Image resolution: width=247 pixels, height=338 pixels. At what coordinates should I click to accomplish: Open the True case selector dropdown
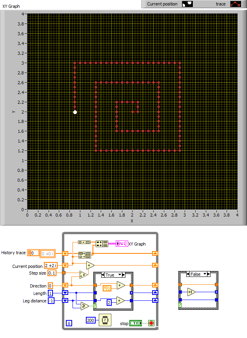tap(120, 275)
